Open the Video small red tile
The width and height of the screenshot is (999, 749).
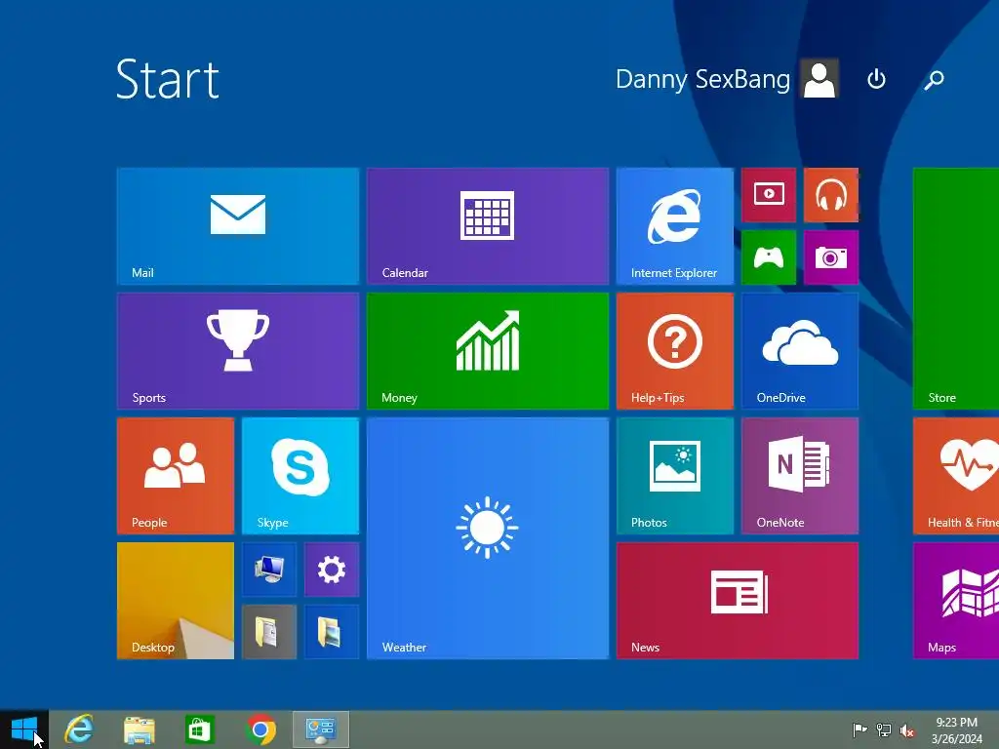(769, 195)
